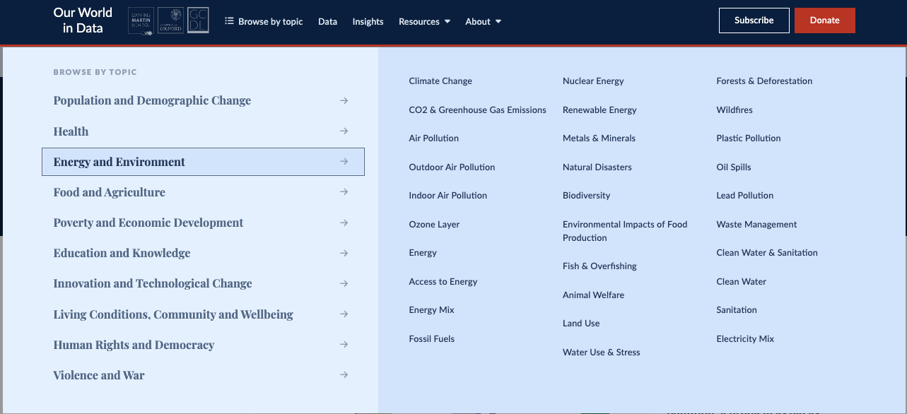
Task: Select Population and Demographic Change topic
Action: pyautogui.click(x=152, y=100)
